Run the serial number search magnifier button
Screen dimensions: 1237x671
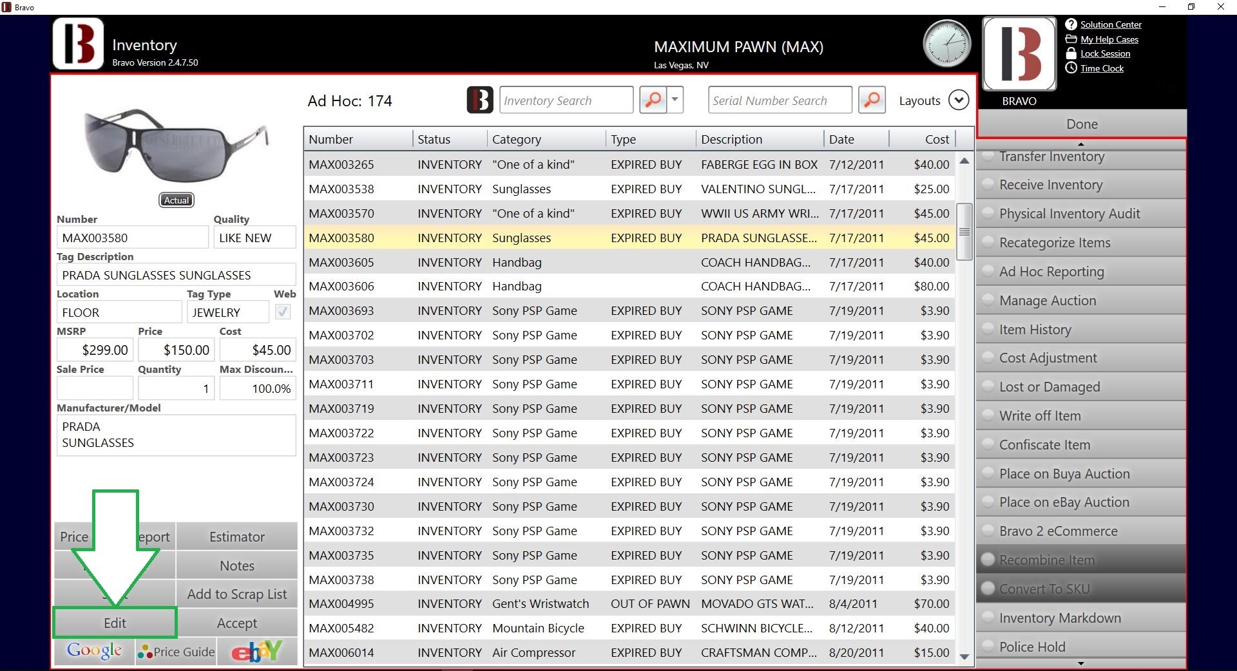coord(872,100)
